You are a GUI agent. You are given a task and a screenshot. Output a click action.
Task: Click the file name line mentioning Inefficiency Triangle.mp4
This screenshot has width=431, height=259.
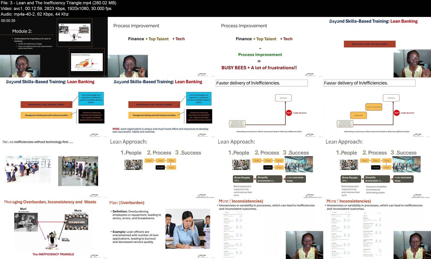(x=58, y=3)
